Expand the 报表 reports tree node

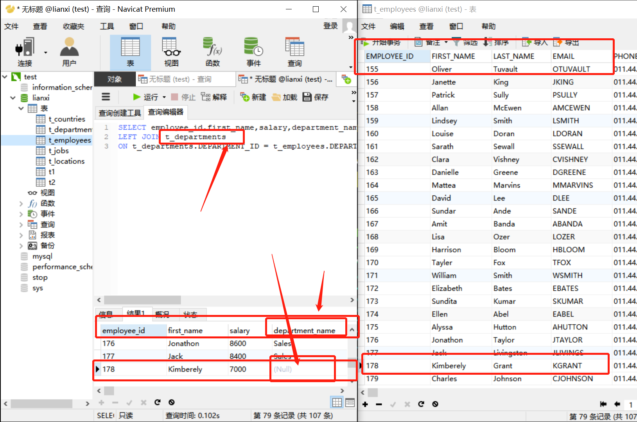tap(21, 235)
